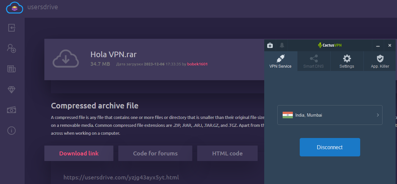The width and height of the screenshot is (397, 184).
Task: Open CactusVPN Settings tab
Action: (x=347, y=61)
